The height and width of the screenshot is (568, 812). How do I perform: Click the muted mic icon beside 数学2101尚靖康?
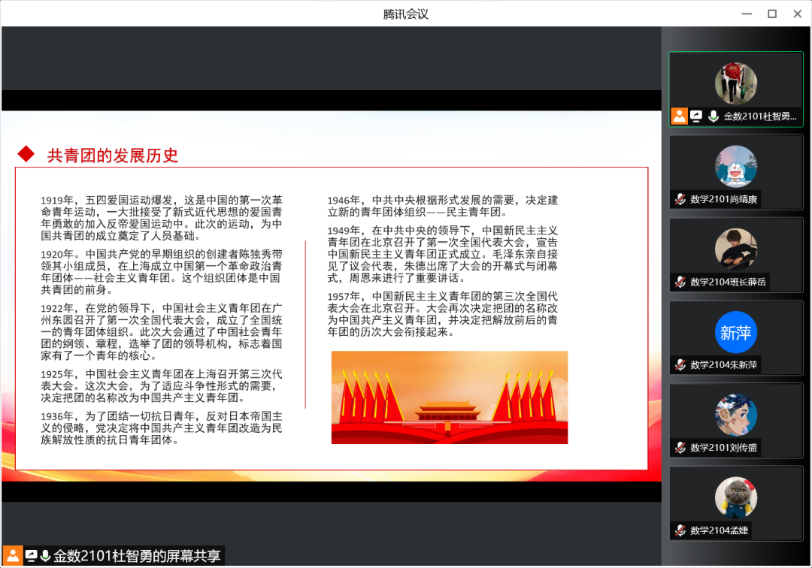coord(680,199)
